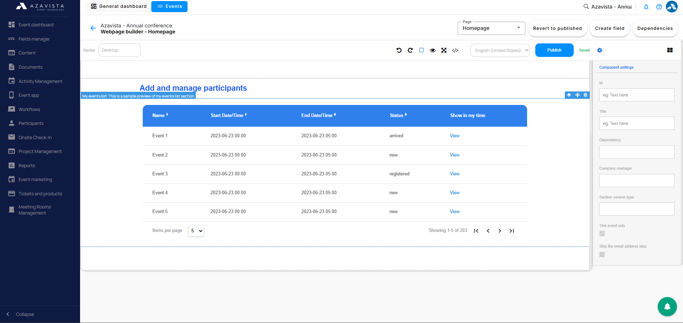The width and height of the screenshot is (683, 323).
Task: Open builder settings gear icon
Action: [x=600, y=50]
